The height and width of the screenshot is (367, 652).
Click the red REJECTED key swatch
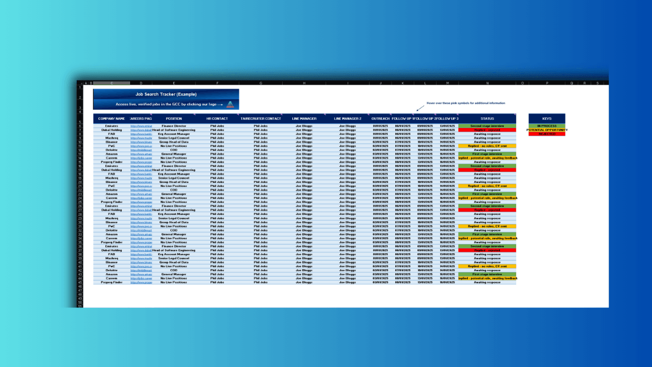pos(547,134)
